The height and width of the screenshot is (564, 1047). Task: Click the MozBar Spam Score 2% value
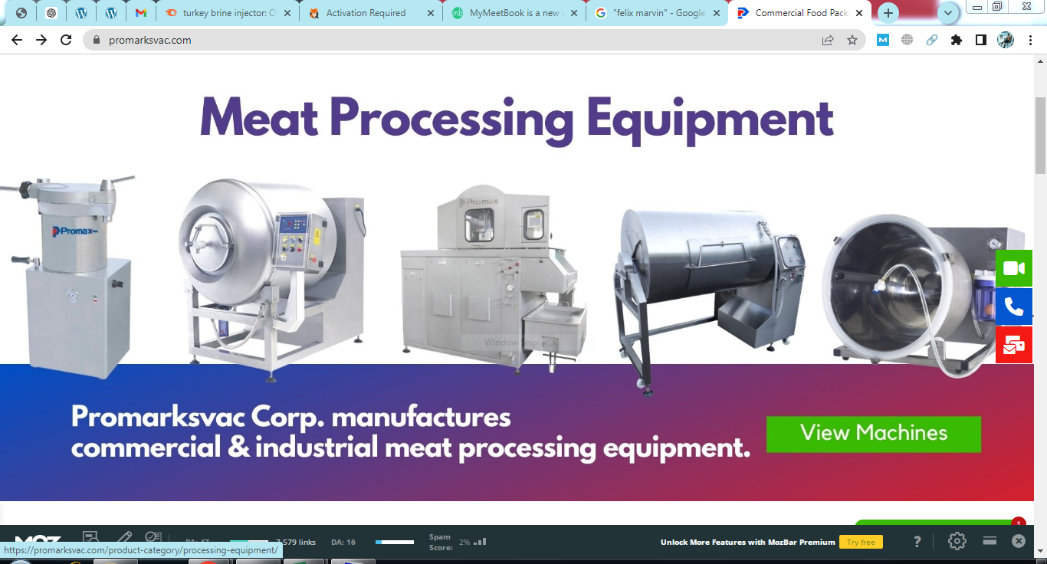click(464, 542)
